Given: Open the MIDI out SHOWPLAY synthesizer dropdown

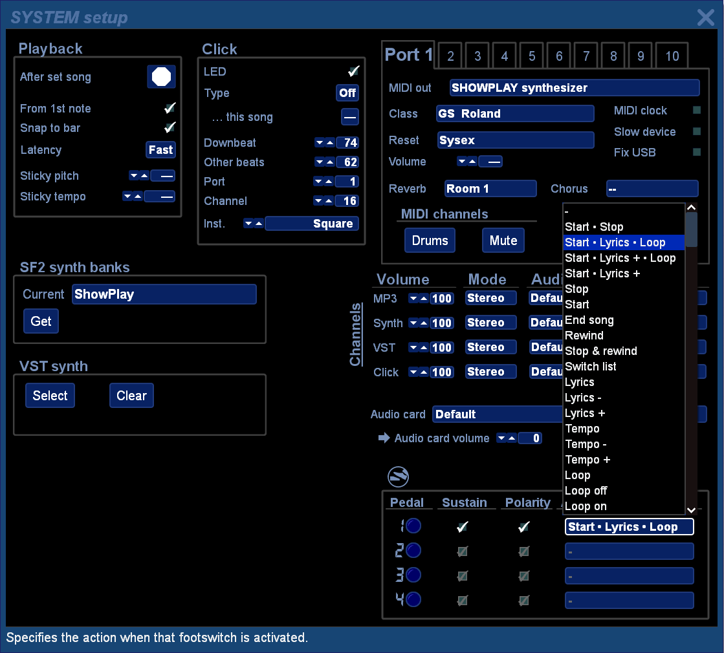Looking at the screenshot, I should (574, 88).
